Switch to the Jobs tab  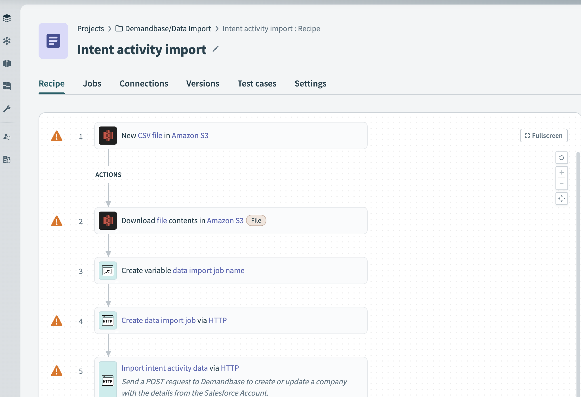pos(92,84)
